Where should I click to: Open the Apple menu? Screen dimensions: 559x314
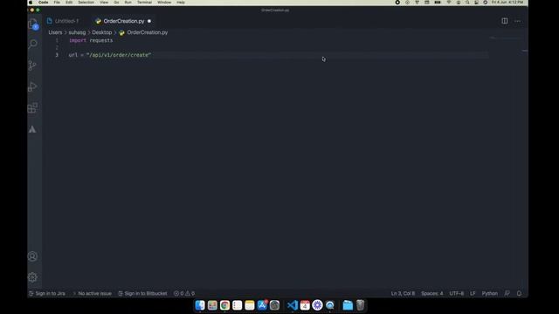[x=31, y=3]
